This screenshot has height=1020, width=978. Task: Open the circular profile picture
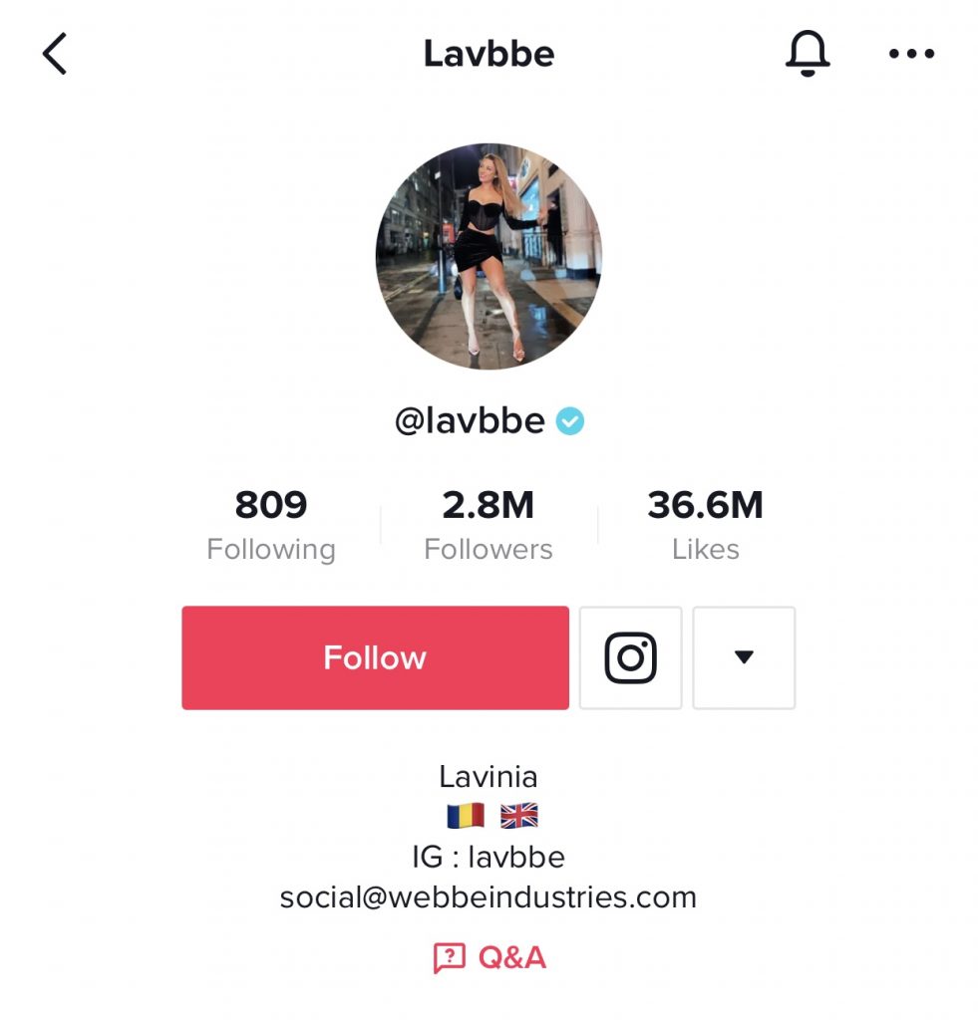[489, 256]
